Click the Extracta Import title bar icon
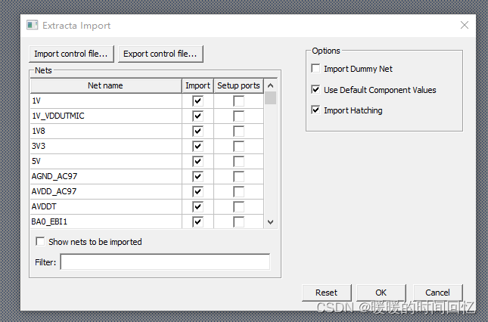 coord(32,25)
